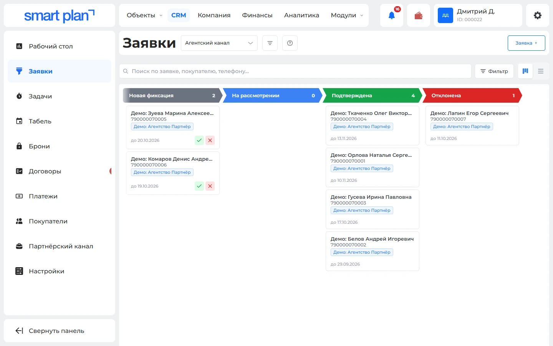
Task: Click the Табель calendar icon
Action: [19, 121]
